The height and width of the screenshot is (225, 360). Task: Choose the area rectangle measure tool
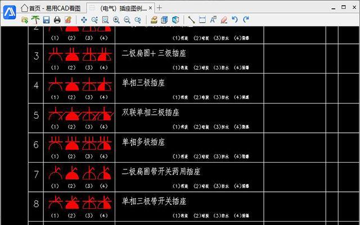(x=202, y=20)
